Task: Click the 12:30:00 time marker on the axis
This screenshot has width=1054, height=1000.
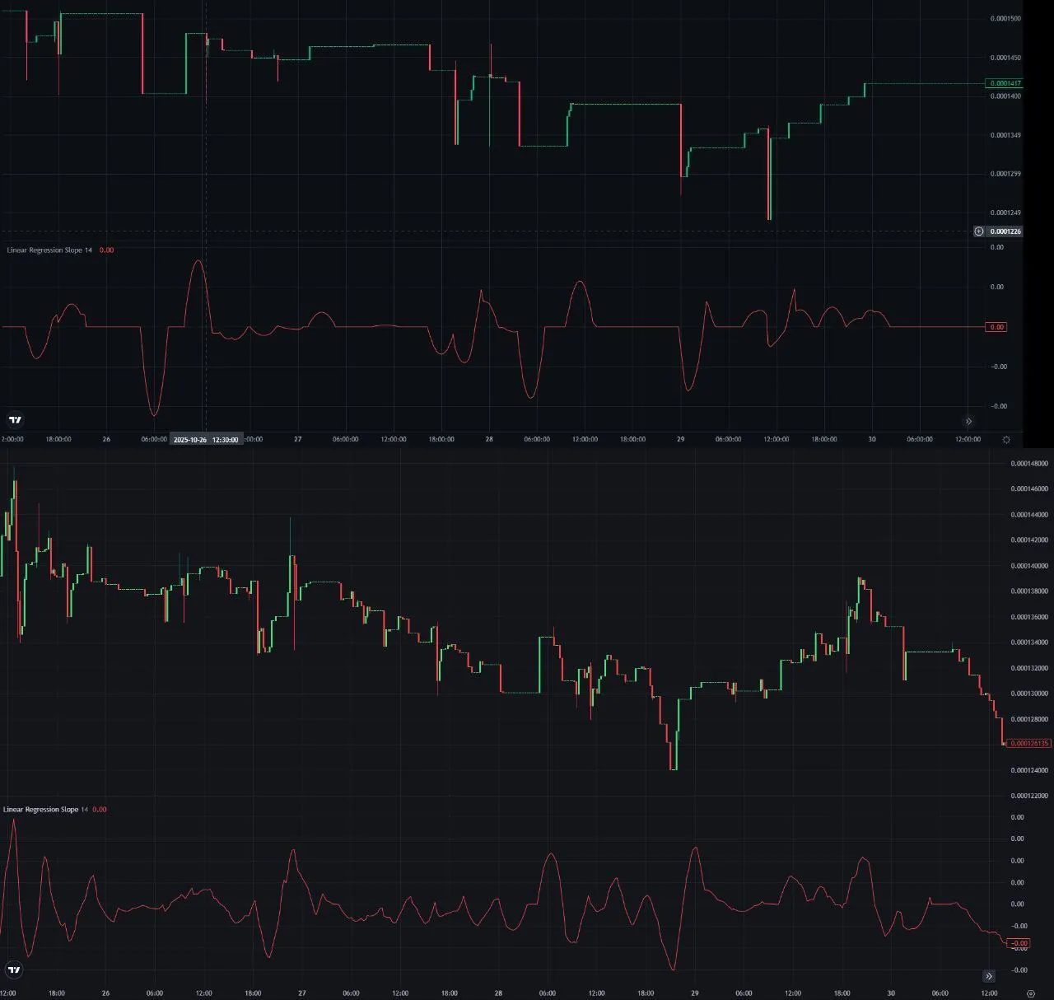Action: [x=225, y=439]
